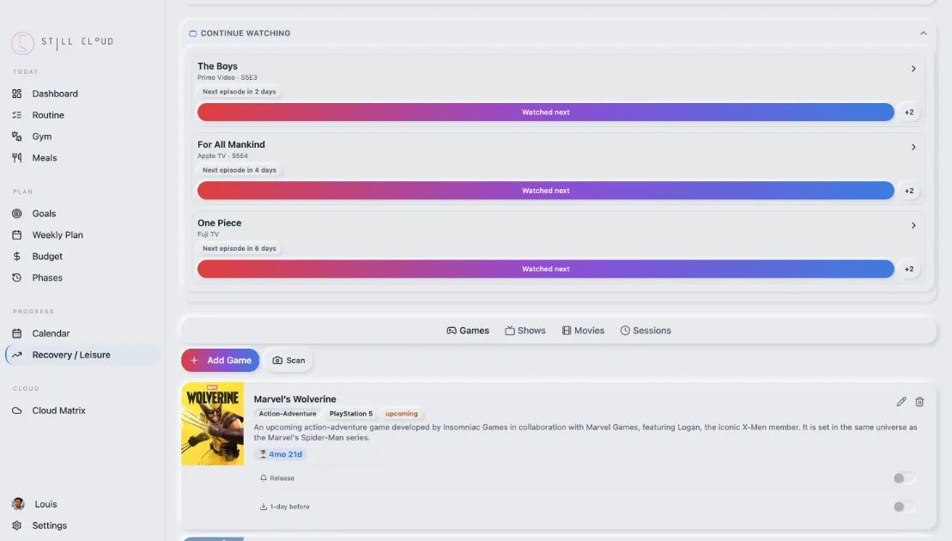The height and width of the screenshot is (541, 952).
Task: Click the hourglass icon beside 4mo 21d
Action: coord(263,454)
